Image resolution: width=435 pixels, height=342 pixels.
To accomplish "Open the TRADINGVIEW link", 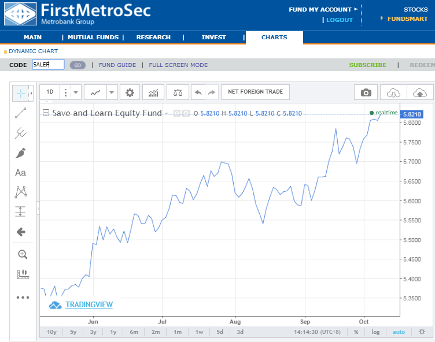I will point(89,304).
